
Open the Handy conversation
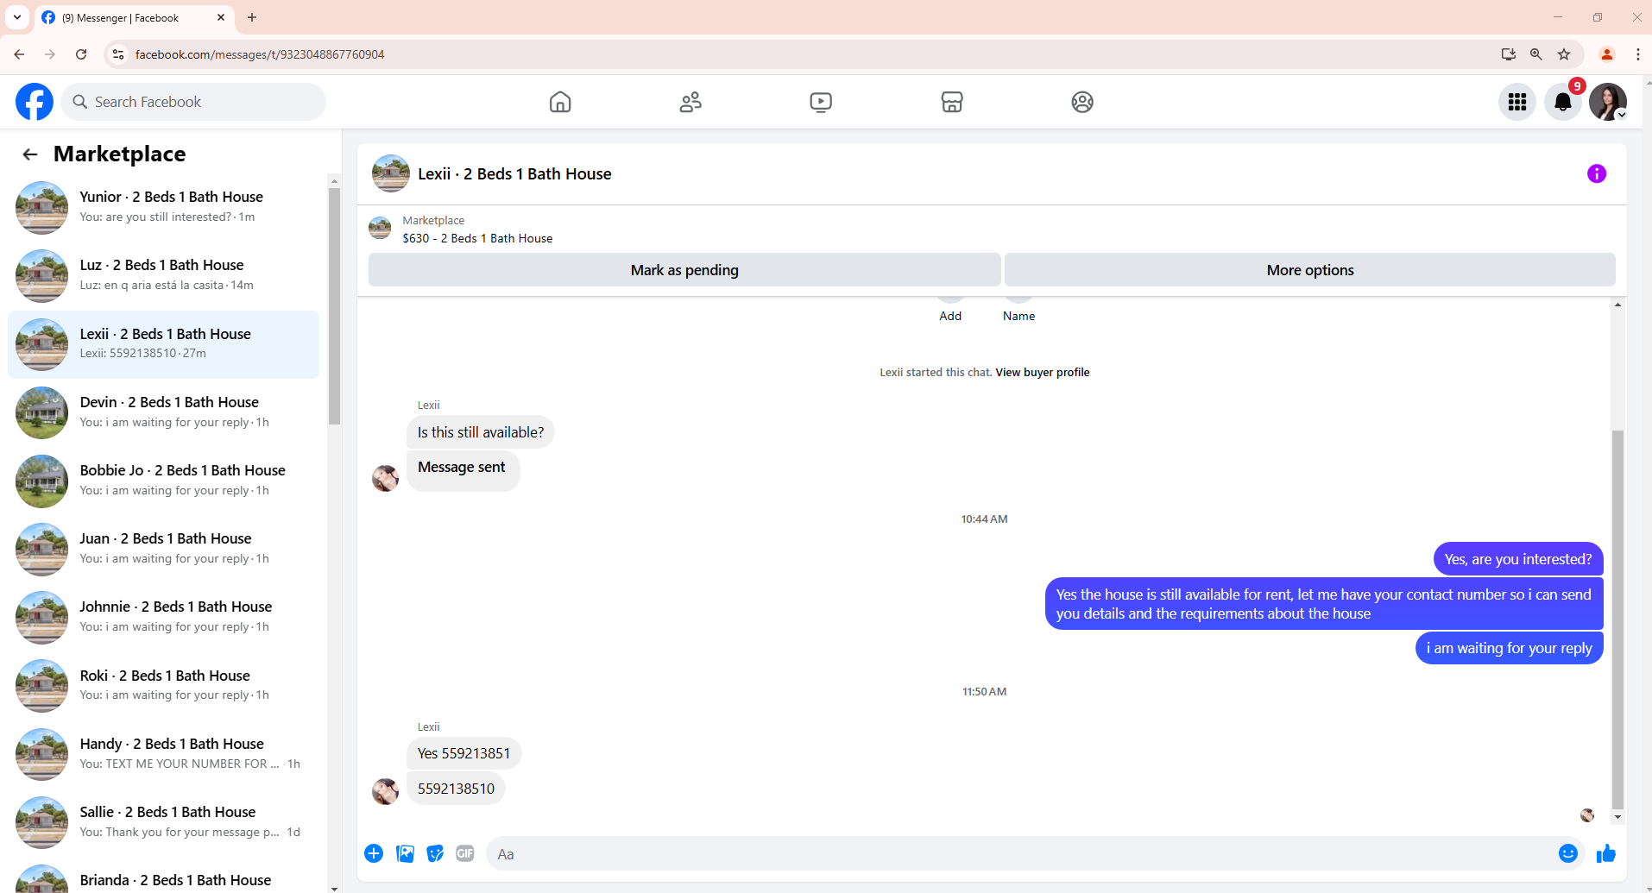(x=164, y=754)
